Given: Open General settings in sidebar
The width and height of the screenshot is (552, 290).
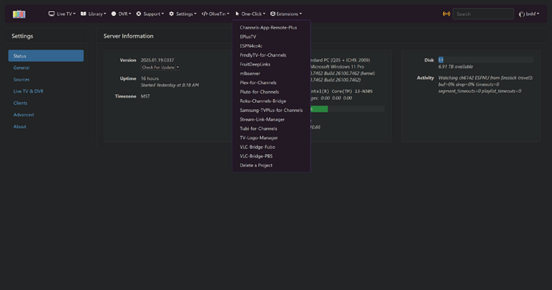Looking at the screenshot, I should (22, 67).
